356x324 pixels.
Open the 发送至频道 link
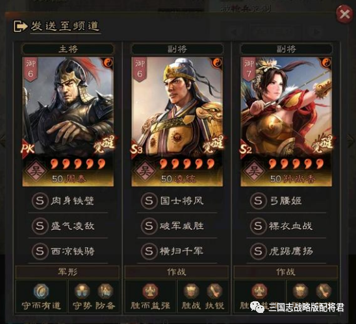[x=66, y=27]
